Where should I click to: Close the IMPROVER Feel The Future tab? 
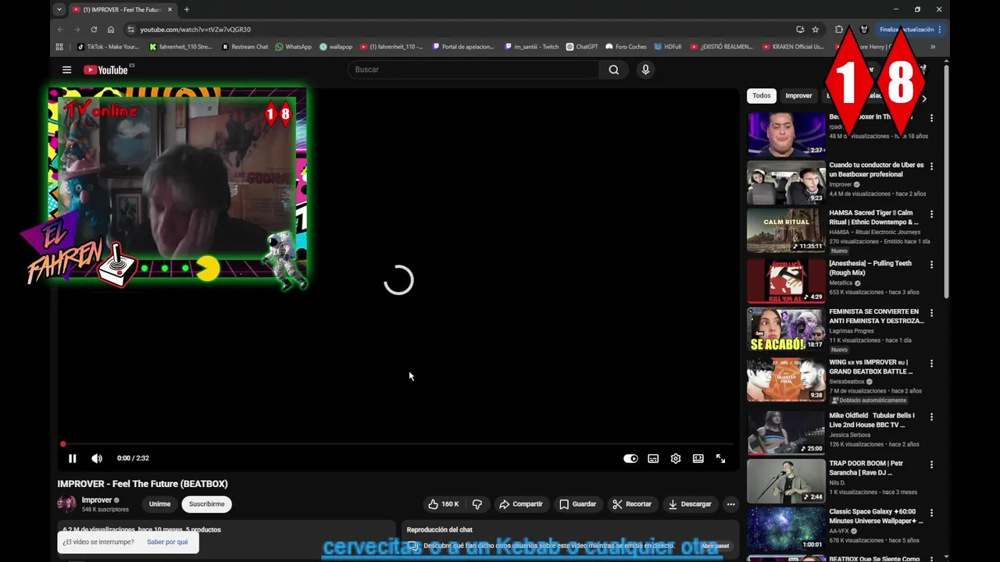click(x=170, y=9)
